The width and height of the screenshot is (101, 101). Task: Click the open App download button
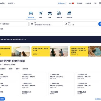tap(62, 3)
